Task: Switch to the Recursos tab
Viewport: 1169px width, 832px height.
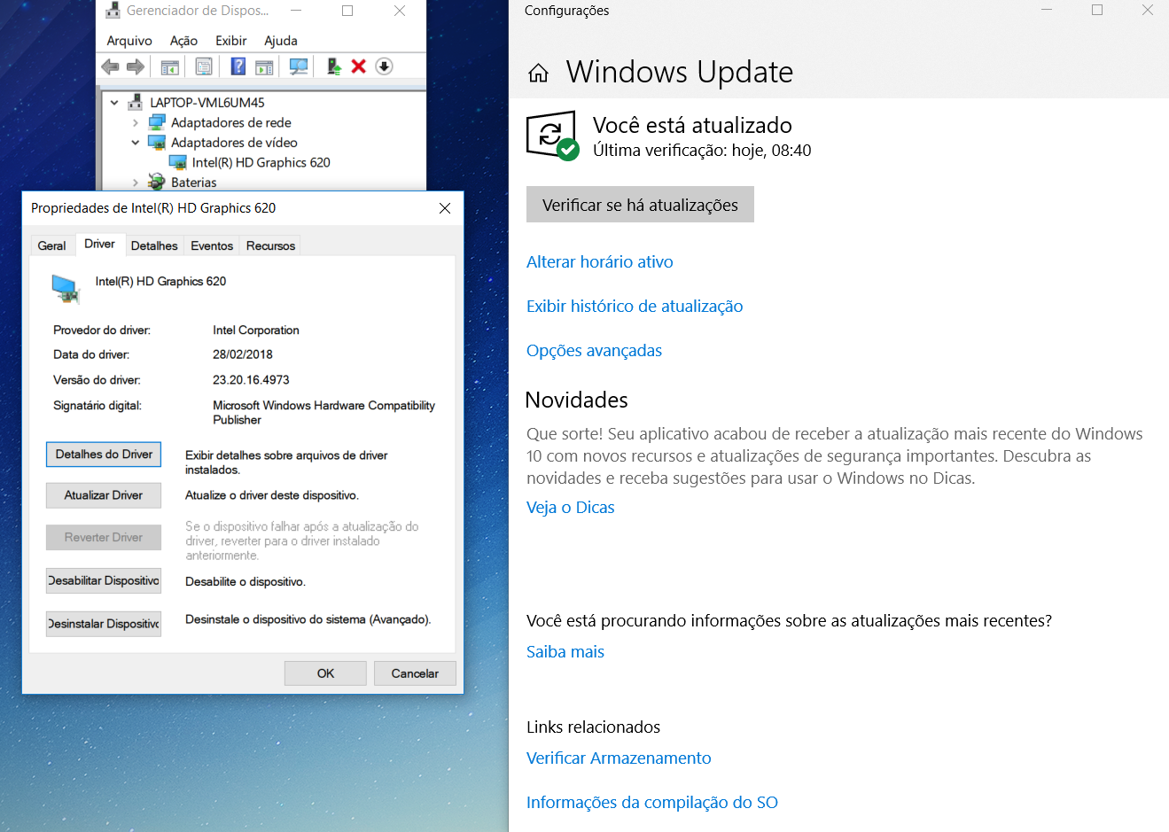Action: [x=270, y=245]
